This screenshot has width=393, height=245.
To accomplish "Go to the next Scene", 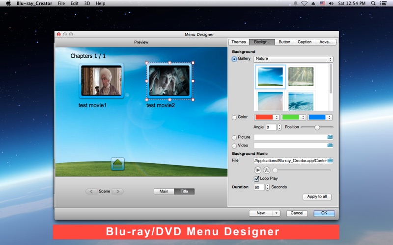I will pos(118,192).
